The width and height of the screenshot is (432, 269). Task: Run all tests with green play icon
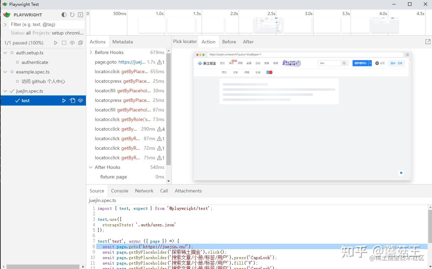[56, 43]
